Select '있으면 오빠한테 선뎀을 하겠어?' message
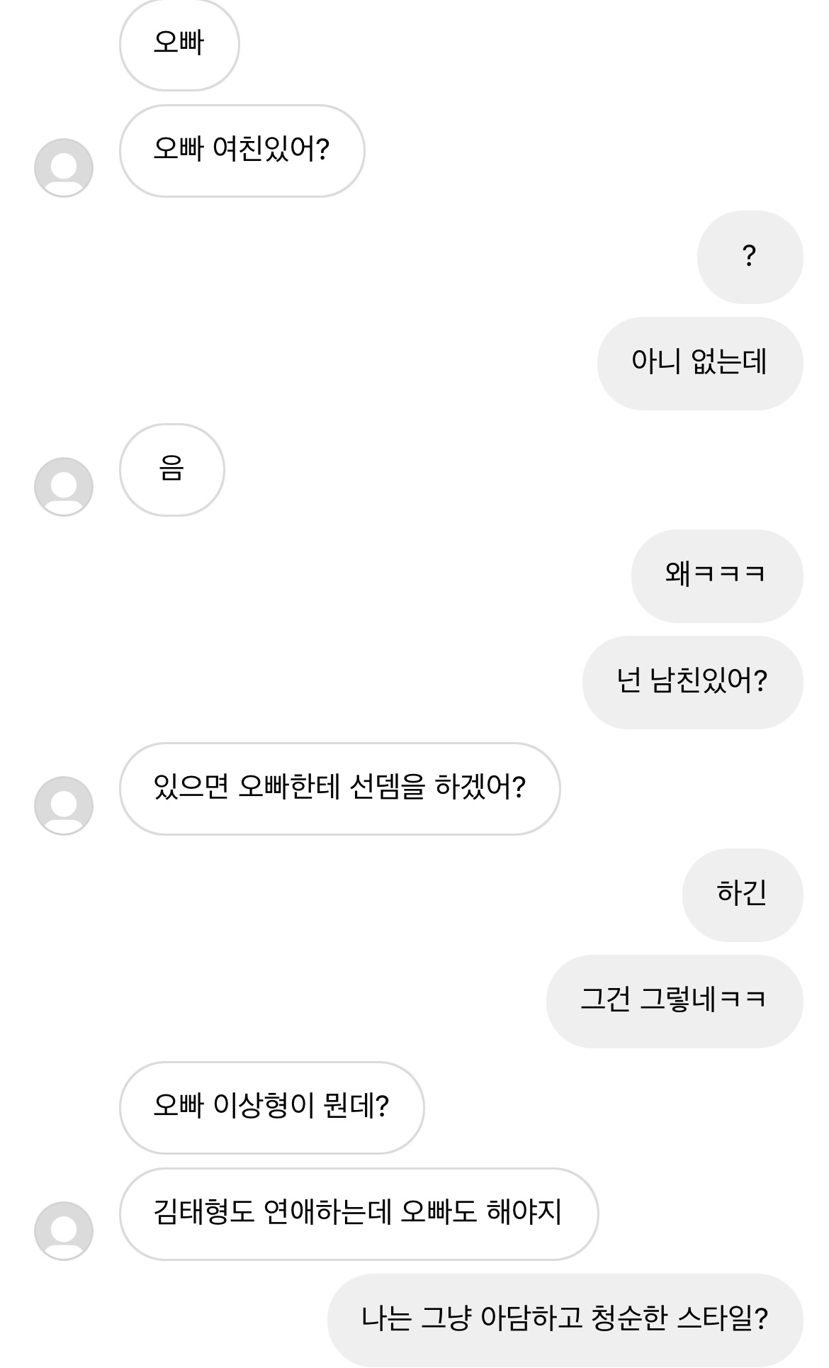This screenshot has width=829, height=1368. [339, 788]
